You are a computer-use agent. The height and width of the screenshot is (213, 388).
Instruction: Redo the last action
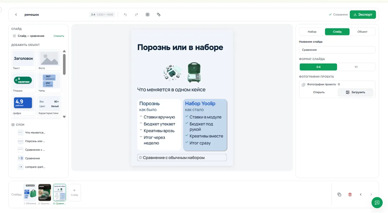tap(136, 15)
